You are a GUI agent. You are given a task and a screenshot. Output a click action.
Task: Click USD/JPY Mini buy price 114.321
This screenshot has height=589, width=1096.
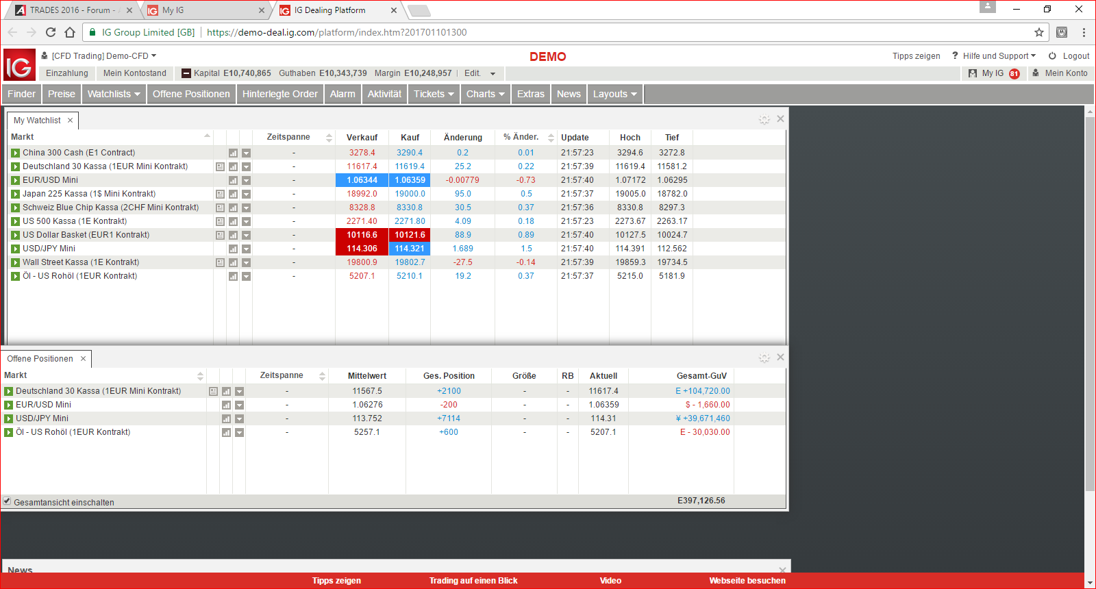pyautogui.click(x=410, y=249)
